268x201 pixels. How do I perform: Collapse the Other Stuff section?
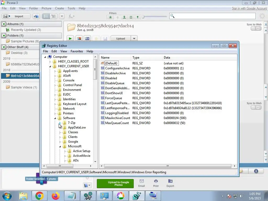[4, 47]
